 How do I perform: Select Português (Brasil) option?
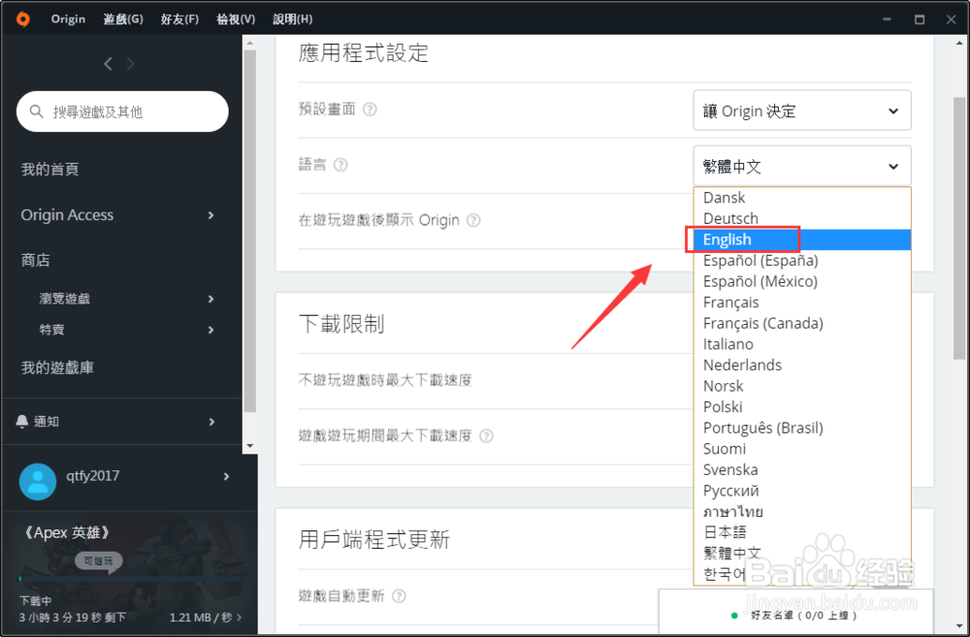pyautogui.click(x=802, y=428)
